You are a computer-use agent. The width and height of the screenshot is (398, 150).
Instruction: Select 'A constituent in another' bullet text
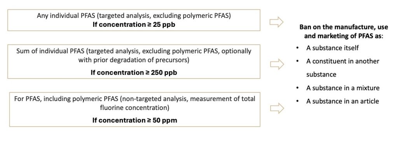point(343,61)
